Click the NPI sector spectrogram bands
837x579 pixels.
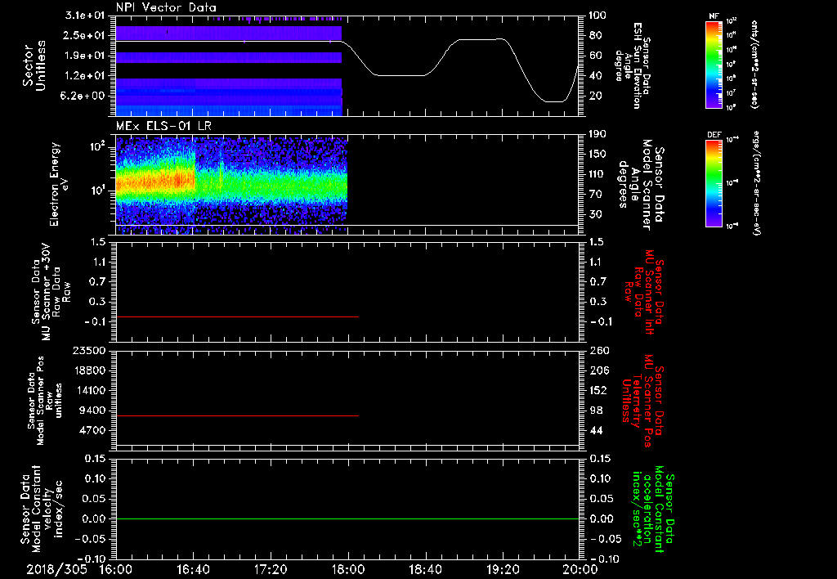(229, 70)
